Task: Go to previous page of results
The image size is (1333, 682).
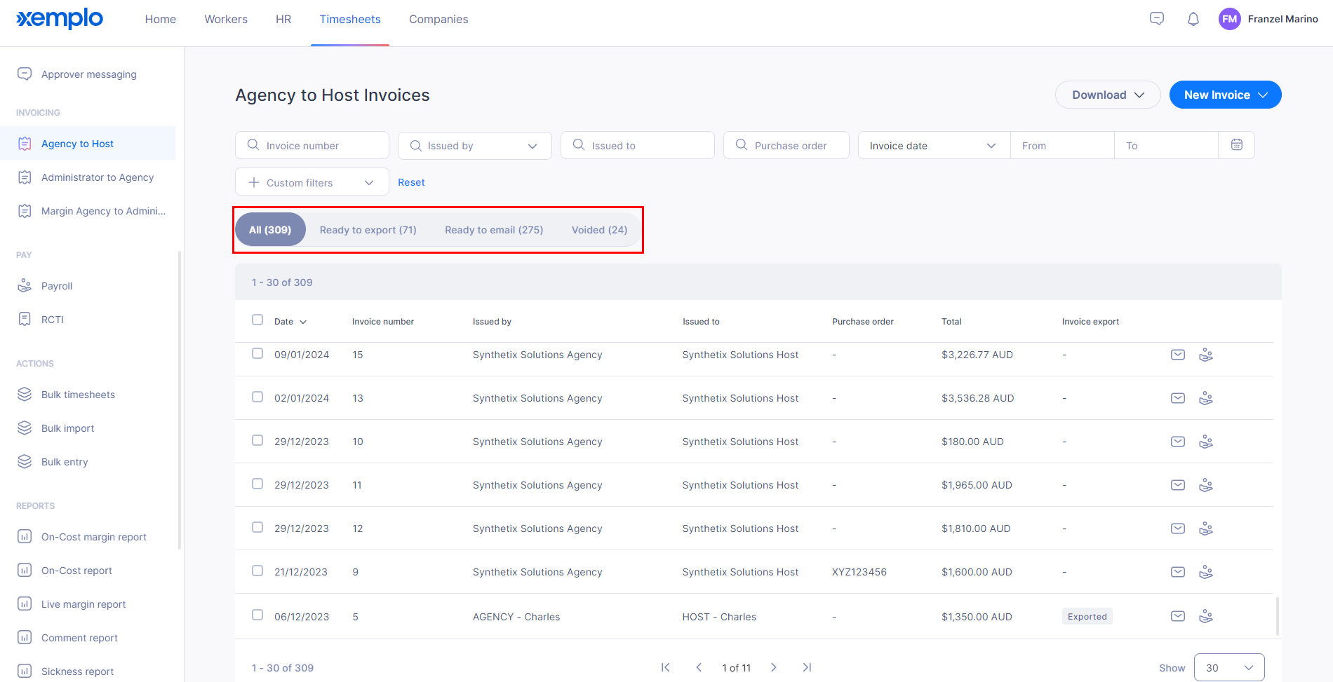Action: point(699,667)
